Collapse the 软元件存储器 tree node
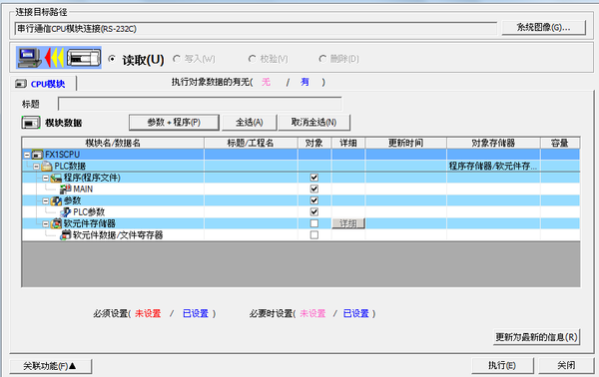This screenshot has width=599, height=377. pos(46,224)
